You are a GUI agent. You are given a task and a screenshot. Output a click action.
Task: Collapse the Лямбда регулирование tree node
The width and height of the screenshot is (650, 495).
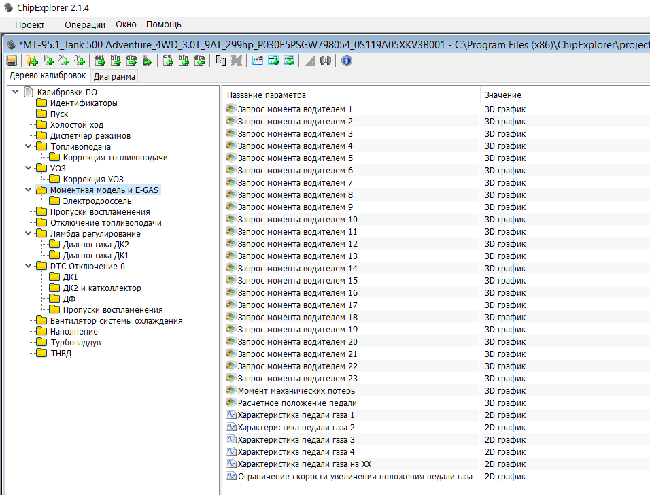click(28, 233)
